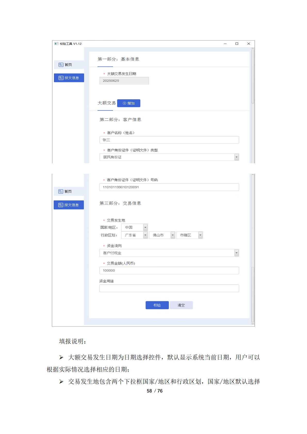Viewport: 307px width, 434px height.
Task: Expand the 客户身份证件类型 dropdown arrow
Action: (236, 157)
